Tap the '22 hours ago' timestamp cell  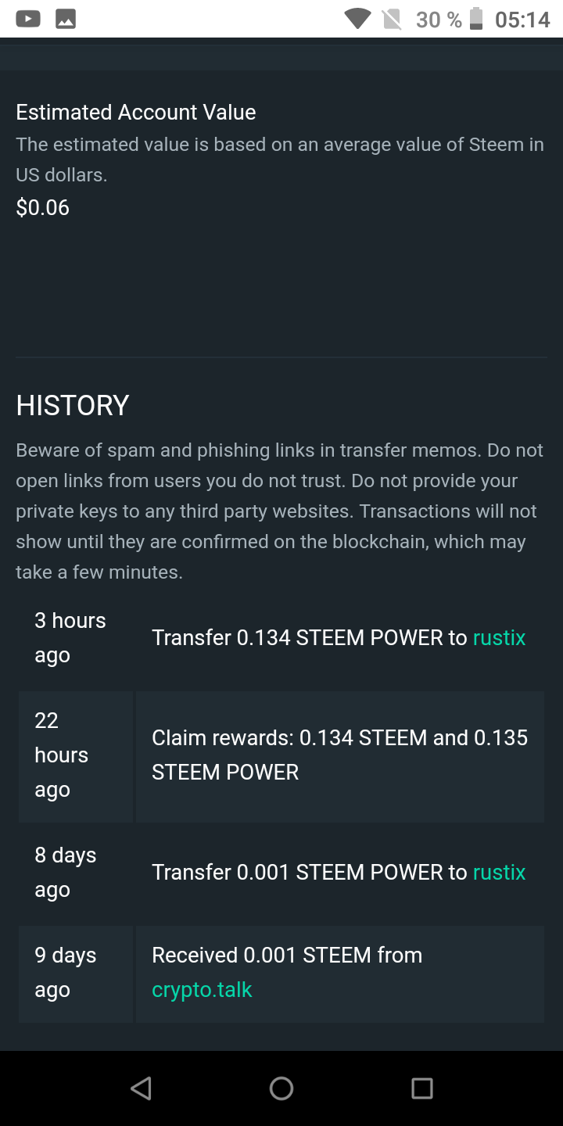pyautogui.click(x=75, y=755)
